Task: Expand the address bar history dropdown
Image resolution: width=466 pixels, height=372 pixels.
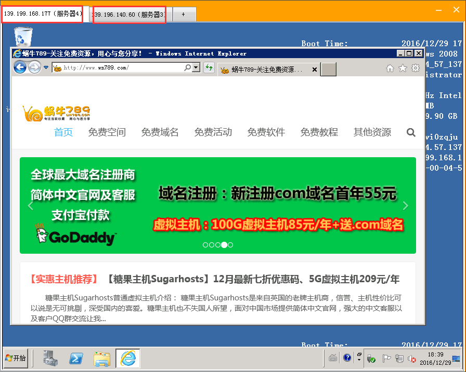Action: (x=46, y=67)
